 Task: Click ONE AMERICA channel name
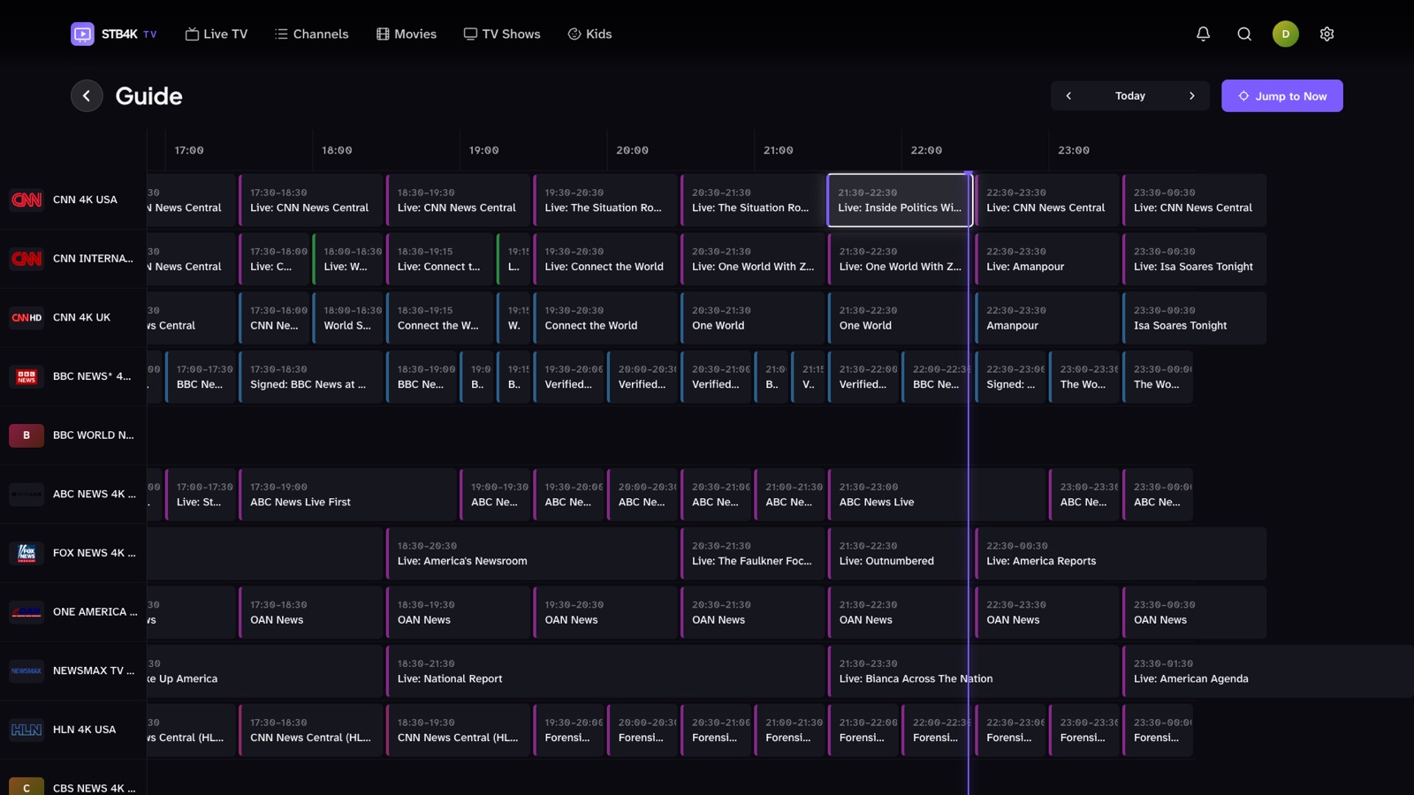(95, 612)
